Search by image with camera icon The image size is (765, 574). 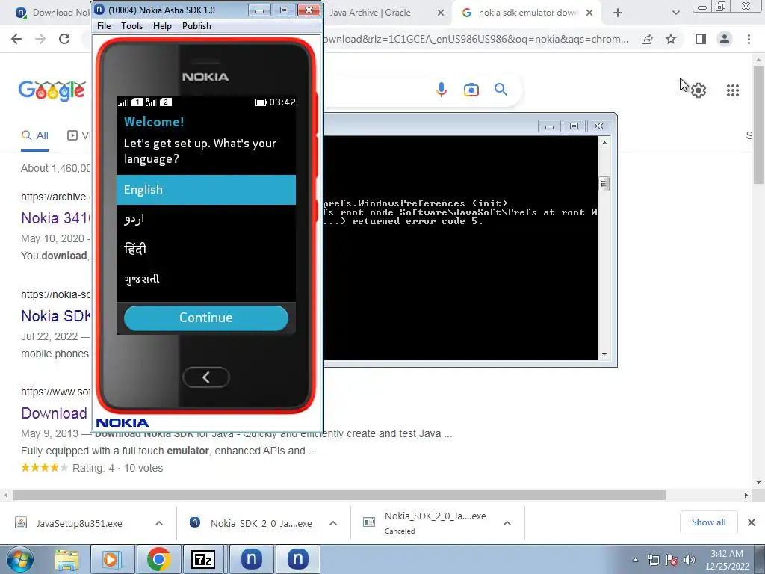(x=471, y=90)
